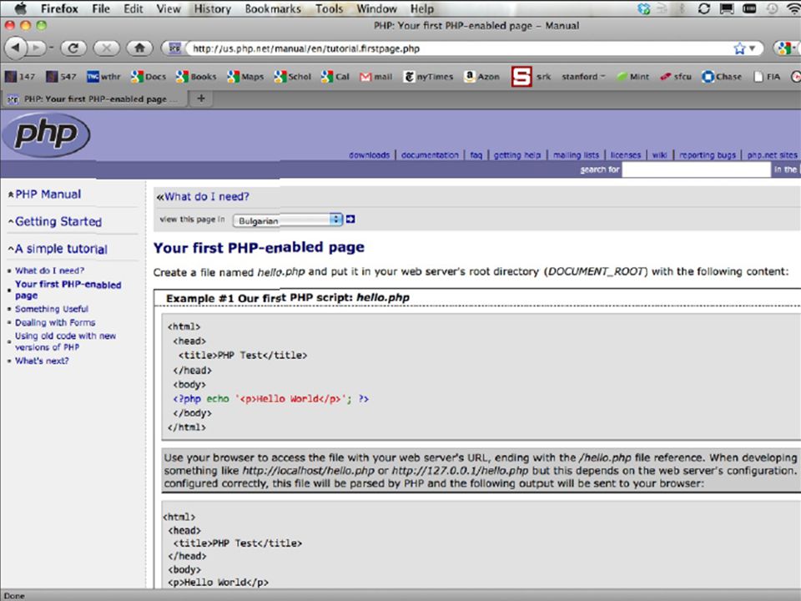
Task: Click the getting help link
Action: pyautogui.click(x=517, y=155)
